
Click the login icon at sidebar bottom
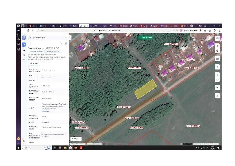pos(24,141)
